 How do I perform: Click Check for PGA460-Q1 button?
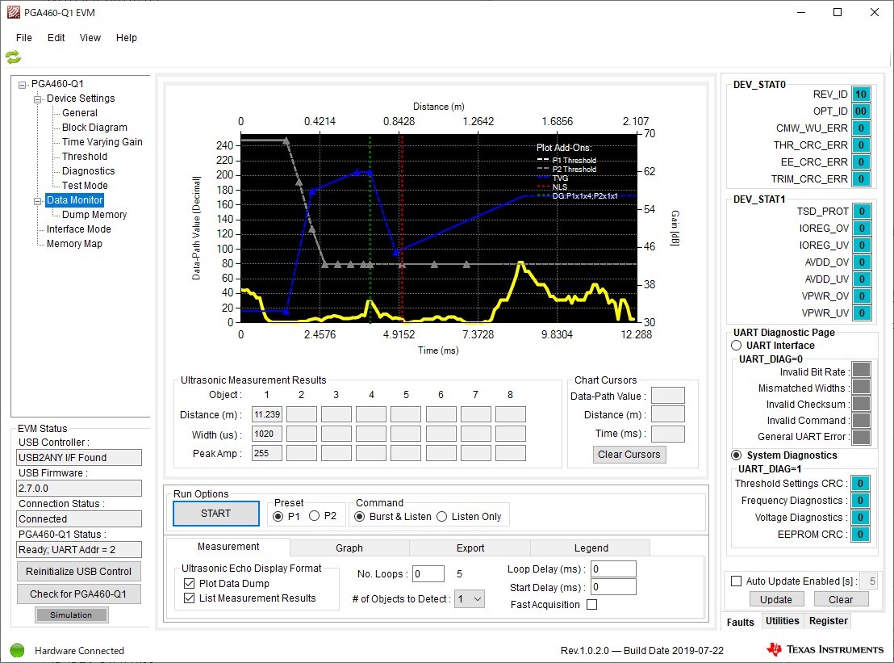(79, 594)
